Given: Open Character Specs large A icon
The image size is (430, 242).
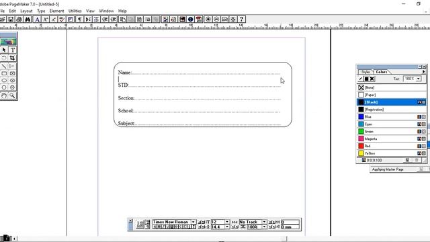Looking at the screenshot, I should pos(37,19).
